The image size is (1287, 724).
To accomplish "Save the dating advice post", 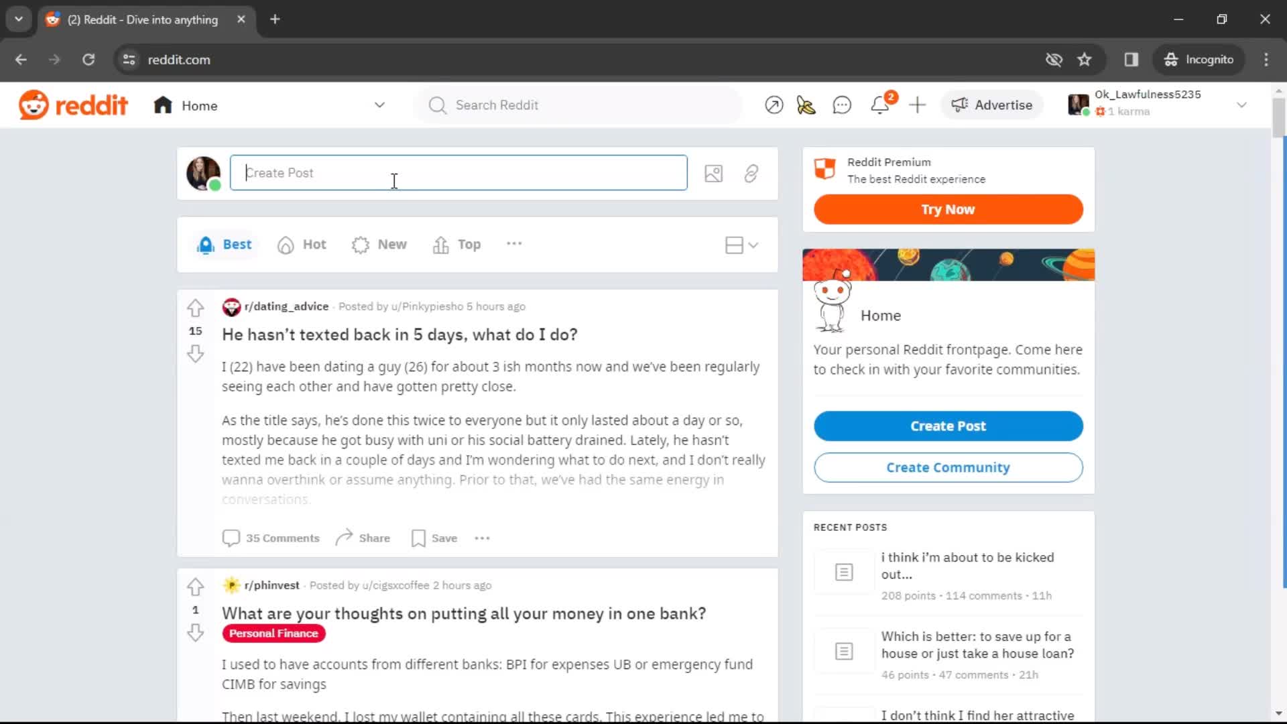I will pyautogui.click(x=434, y=538).
